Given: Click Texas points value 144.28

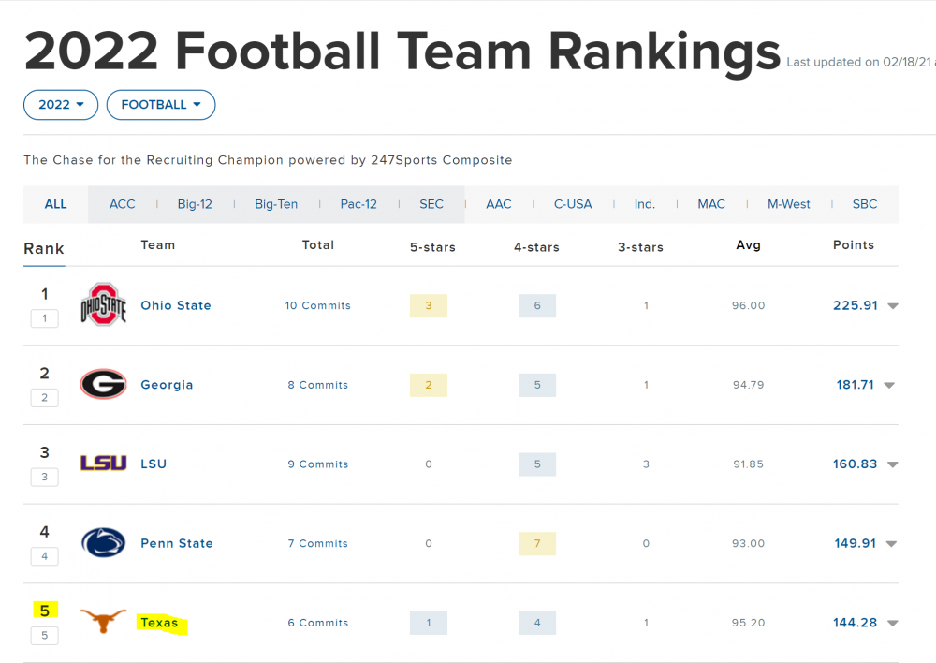Looking at the screenshot, I should pyautogui.click(x=856, y=623).
